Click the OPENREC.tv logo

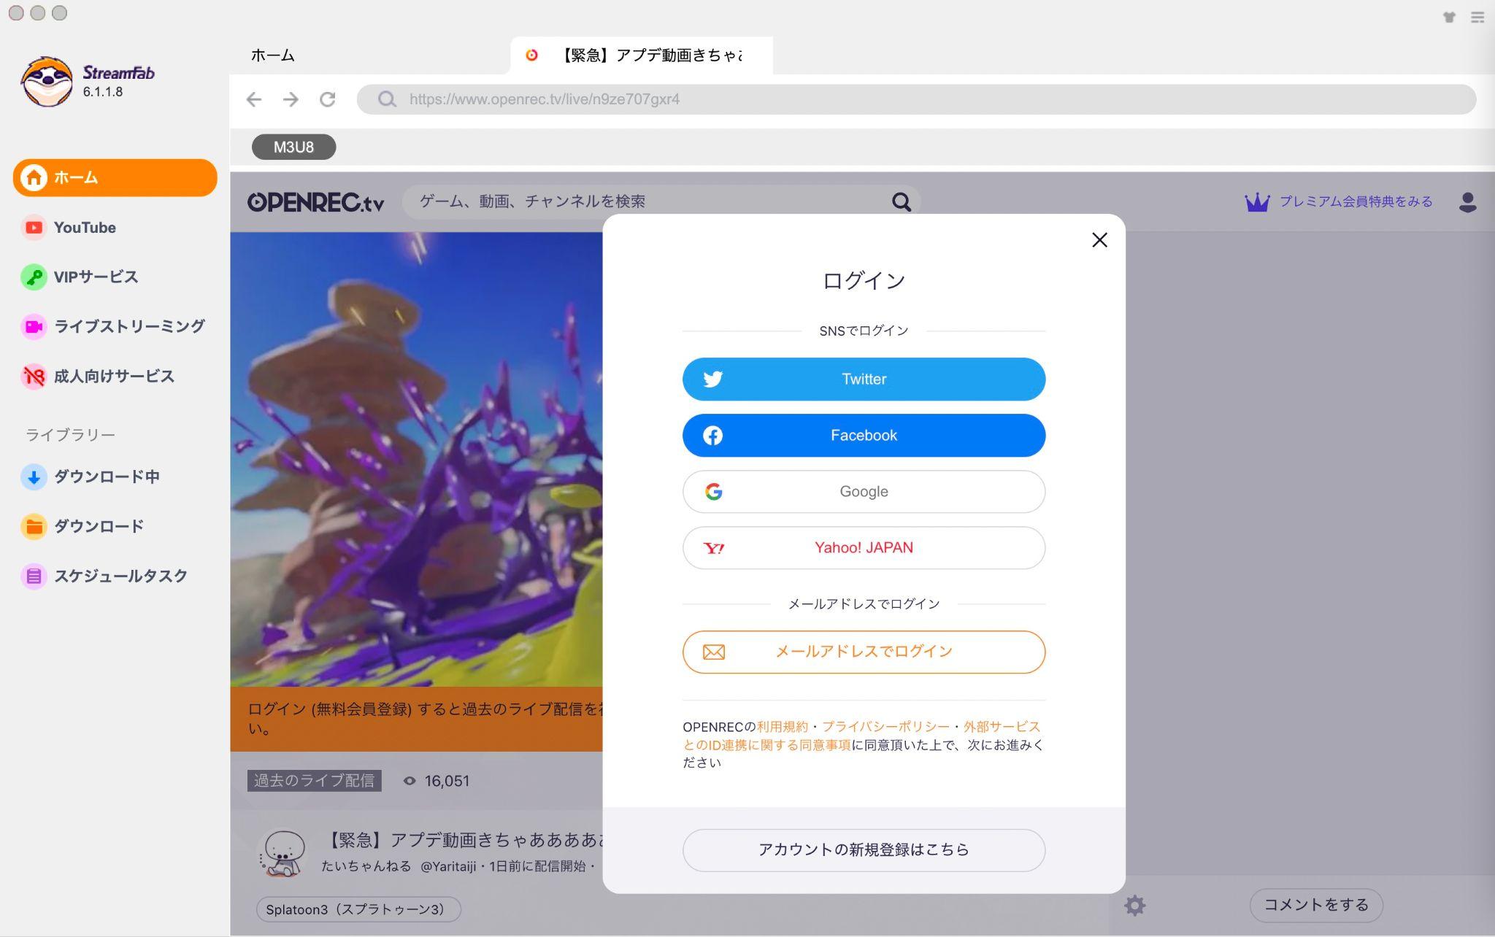(315, 202)
